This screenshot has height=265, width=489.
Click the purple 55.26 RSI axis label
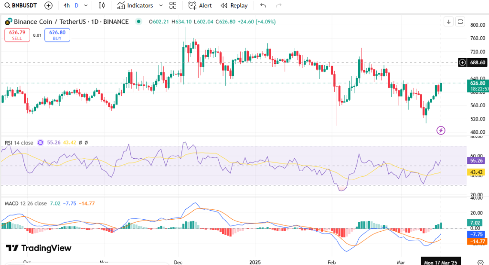click(476, 161)
